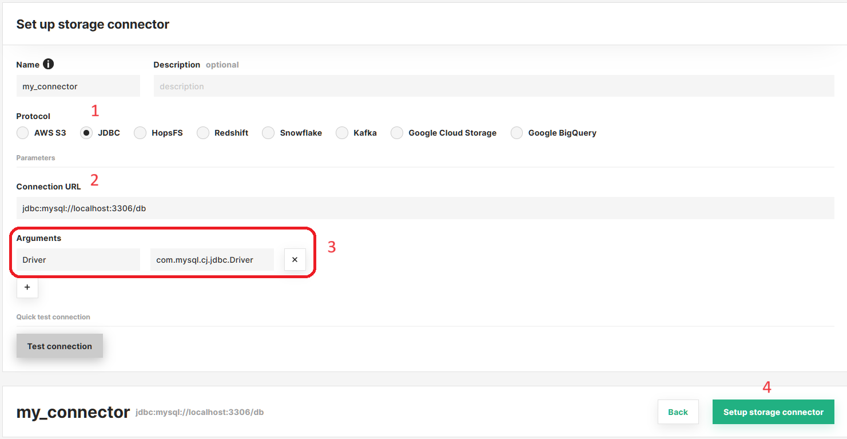Add a new argument with the plus button

coord(27,287)
